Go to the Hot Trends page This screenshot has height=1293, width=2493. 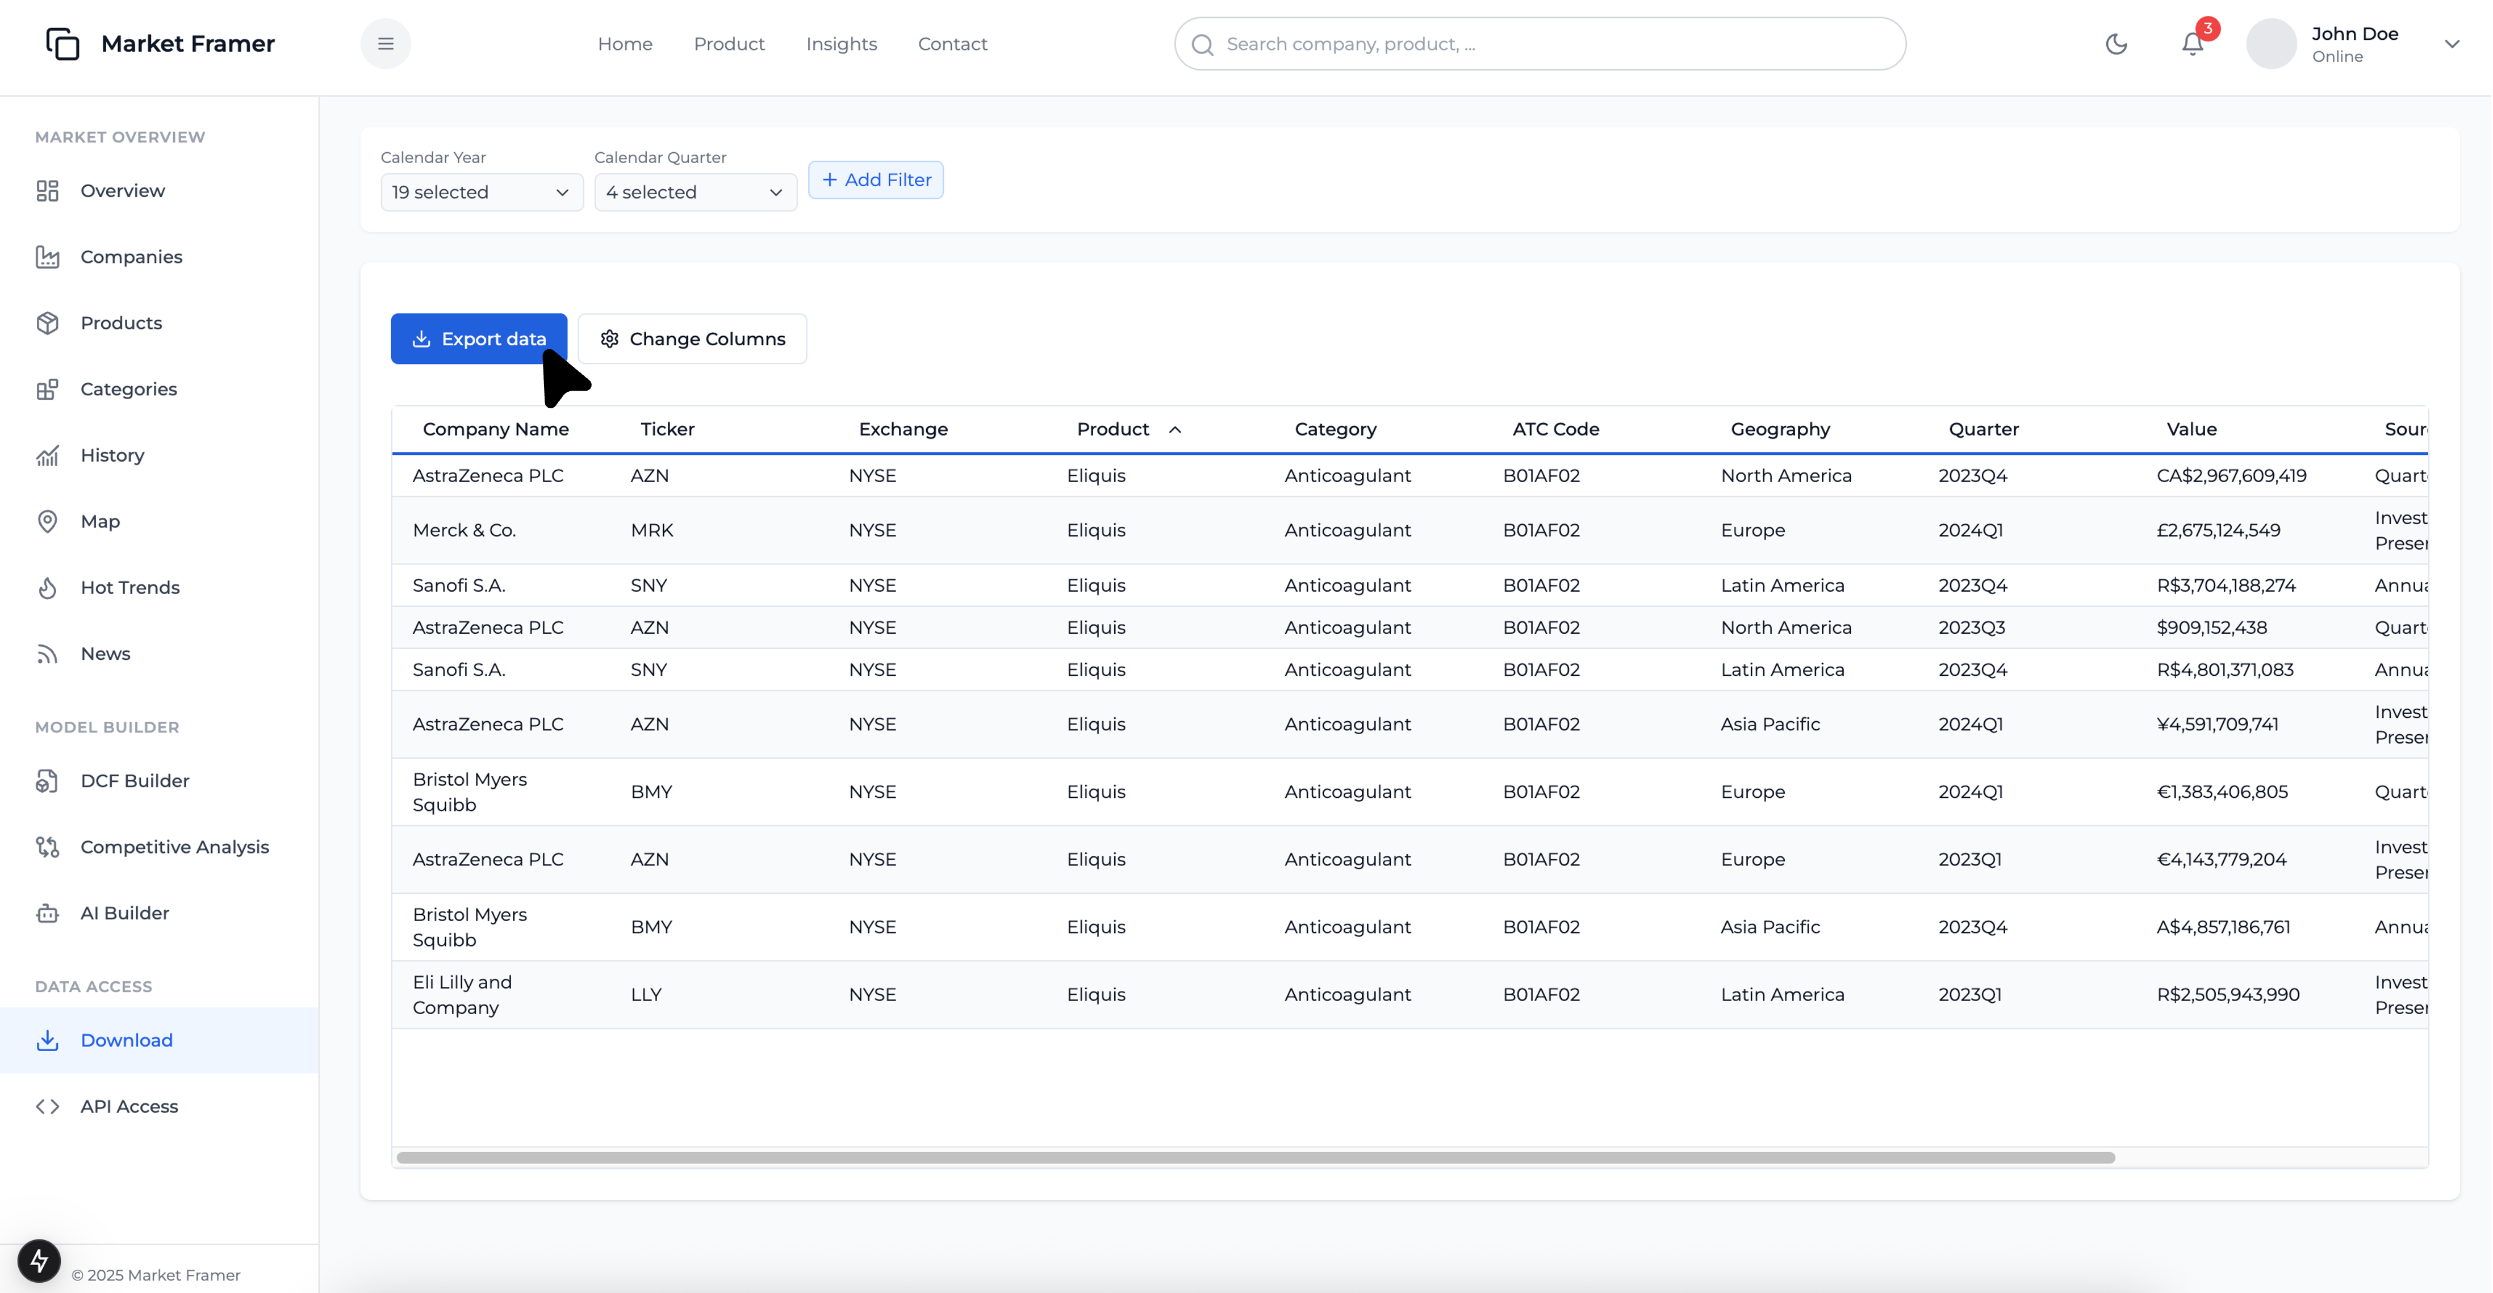158,588
